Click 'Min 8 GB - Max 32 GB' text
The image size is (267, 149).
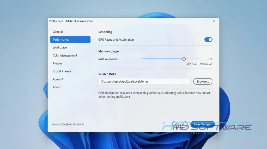tap(199, 64)
